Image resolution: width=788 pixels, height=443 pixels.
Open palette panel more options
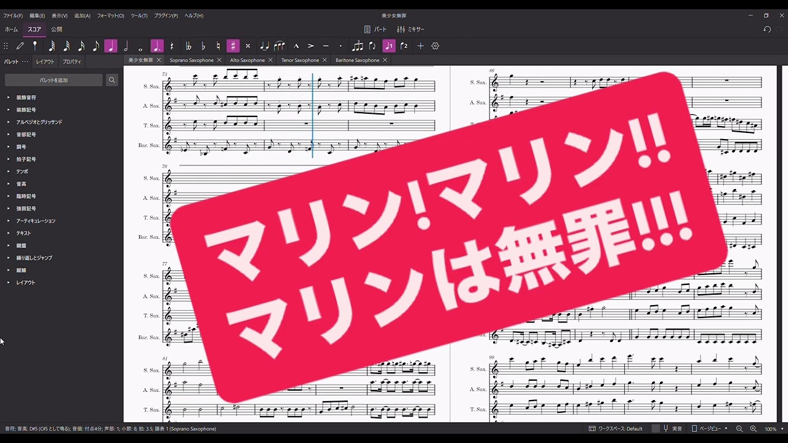[x=25, y=62]
